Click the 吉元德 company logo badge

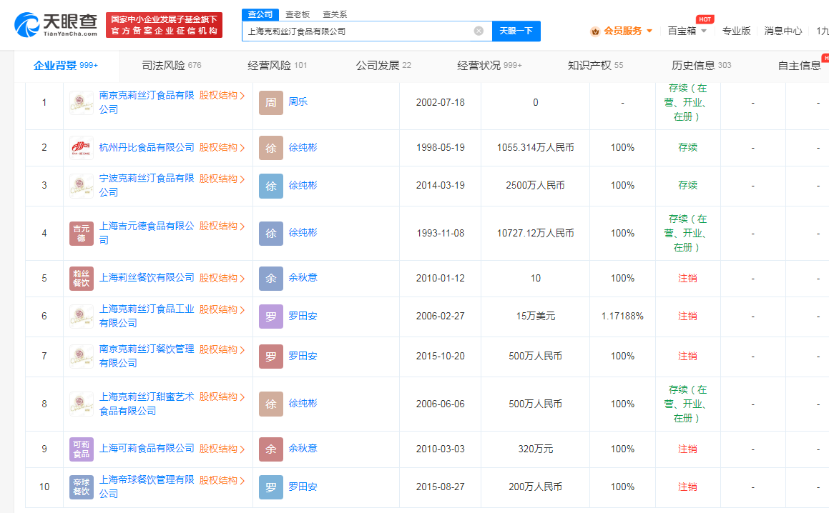coord(82,233)
